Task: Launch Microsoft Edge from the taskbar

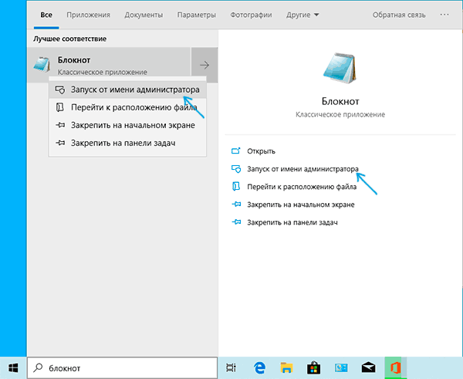Action: [x=259, y=368]
